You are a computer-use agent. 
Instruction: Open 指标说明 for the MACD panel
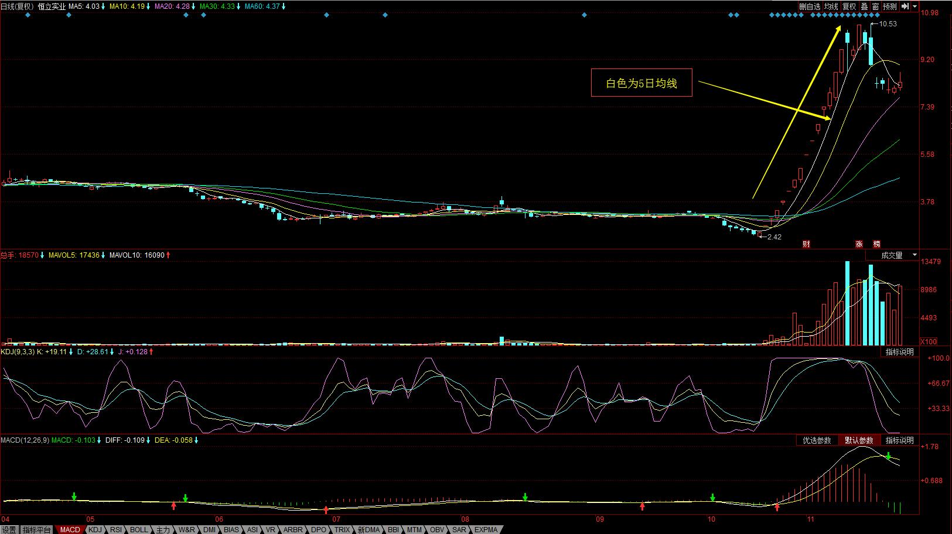pyautogui.click(x=899, y=440)
